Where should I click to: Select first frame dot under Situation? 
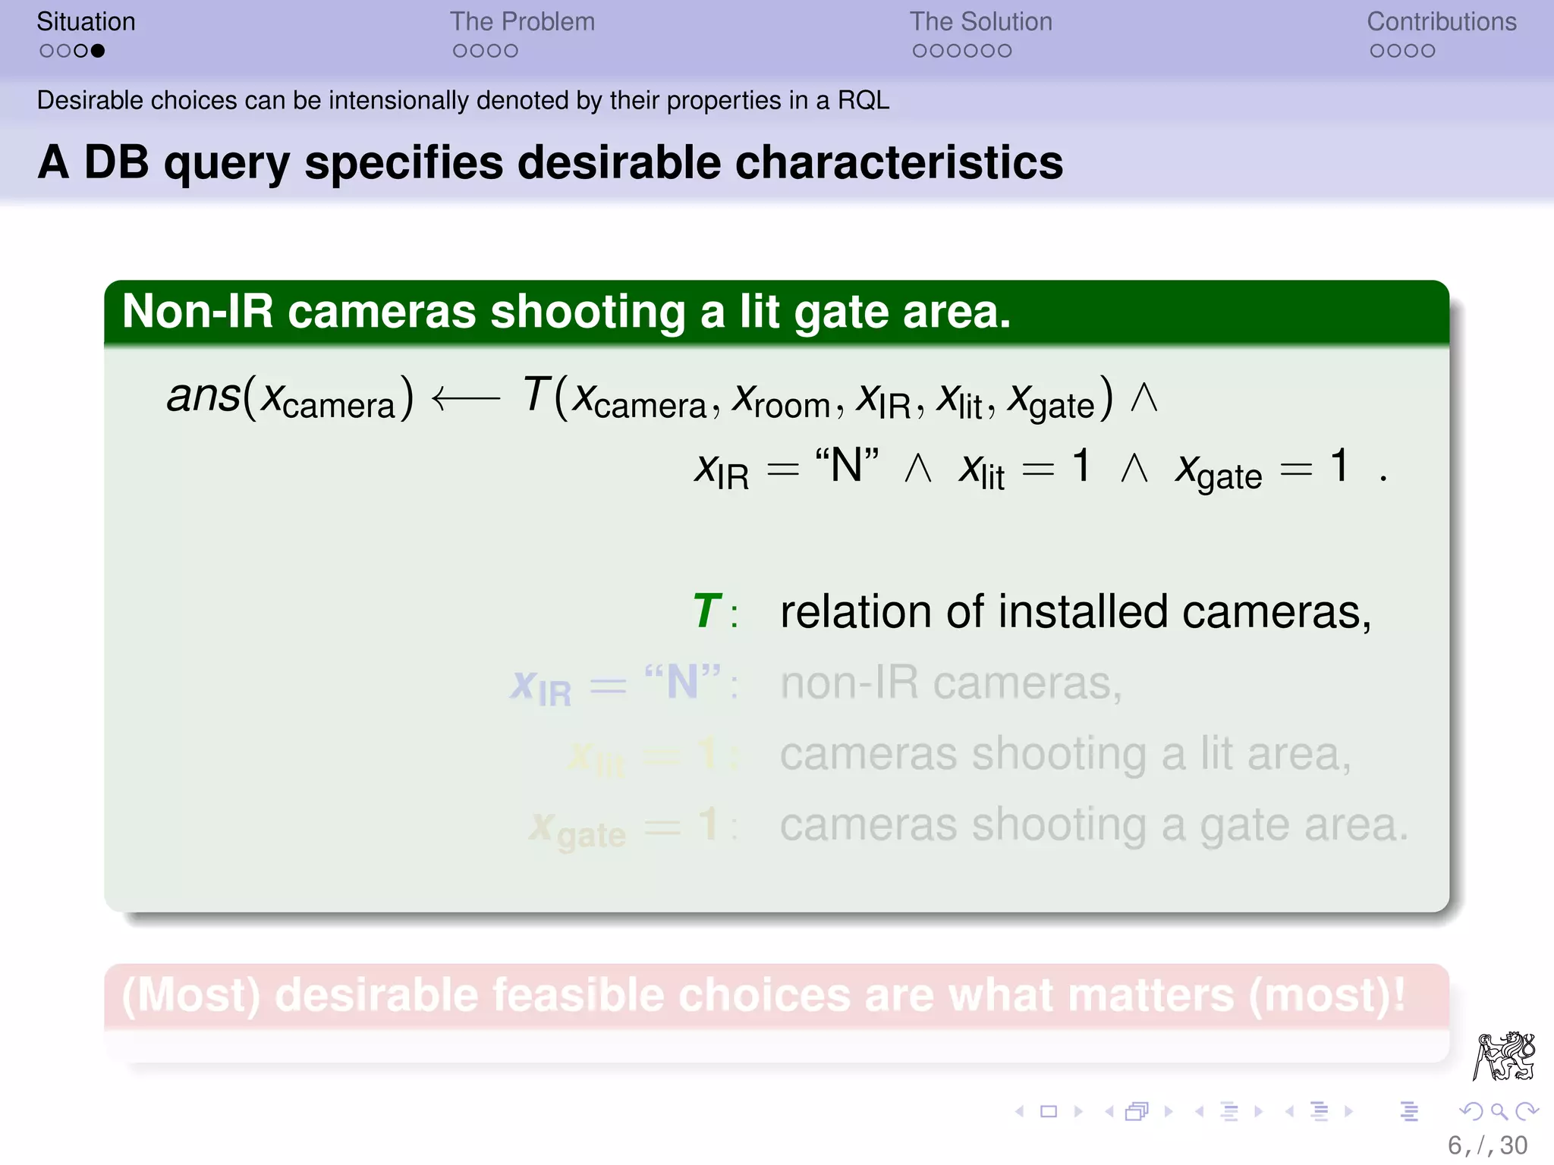coord(47,51)
